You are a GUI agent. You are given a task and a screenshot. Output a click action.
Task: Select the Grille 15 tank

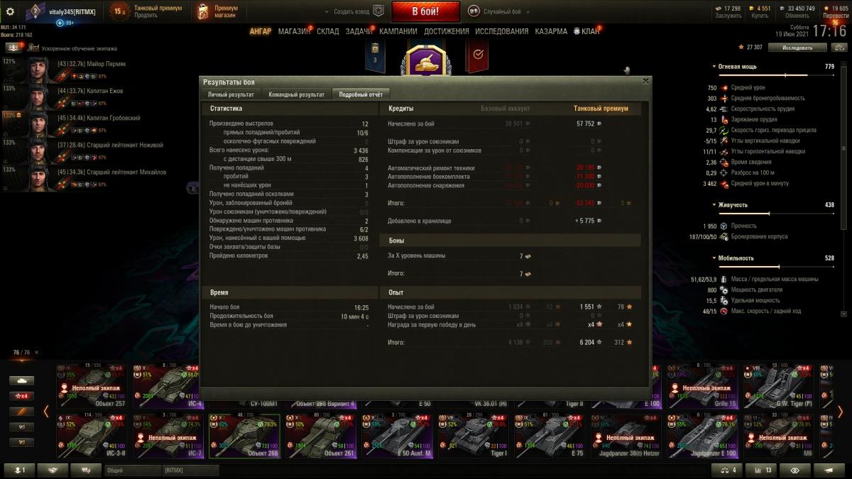pos(702,387)
